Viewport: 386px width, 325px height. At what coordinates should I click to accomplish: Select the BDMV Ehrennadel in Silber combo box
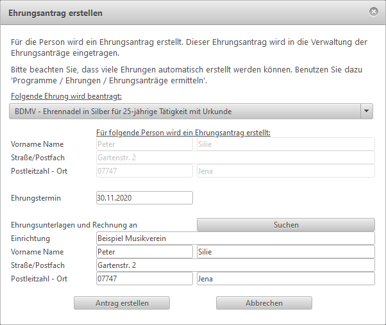click(x=191, y=111)
